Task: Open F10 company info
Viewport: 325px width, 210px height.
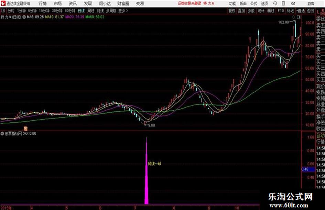Action: pos(281,11)
